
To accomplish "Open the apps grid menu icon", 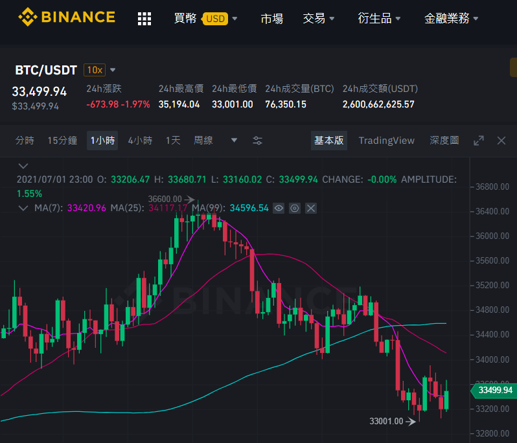I will point(144,19).
